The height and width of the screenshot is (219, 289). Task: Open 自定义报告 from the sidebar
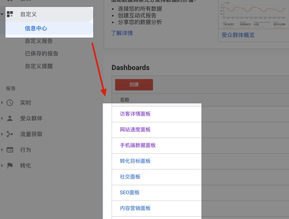(x=39, y=41)
